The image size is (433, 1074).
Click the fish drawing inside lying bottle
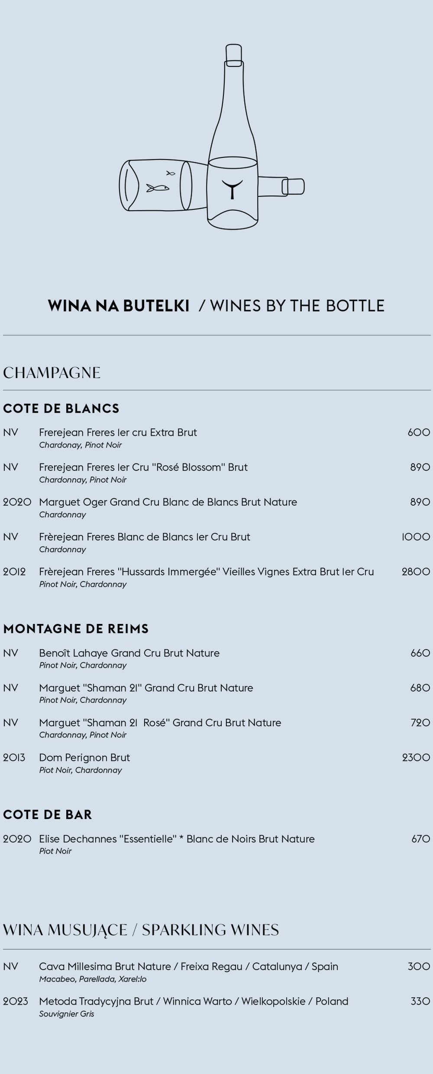pyautogui.click(x=157, y=188)
